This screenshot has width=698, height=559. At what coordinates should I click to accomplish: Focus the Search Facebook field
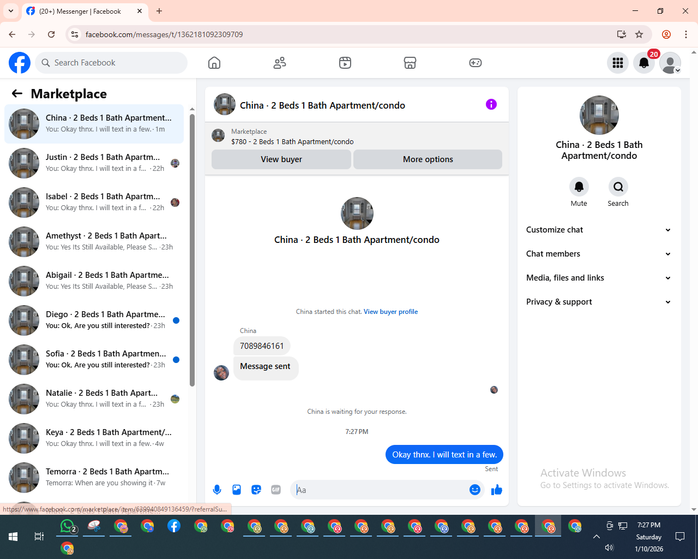(111, 63)
